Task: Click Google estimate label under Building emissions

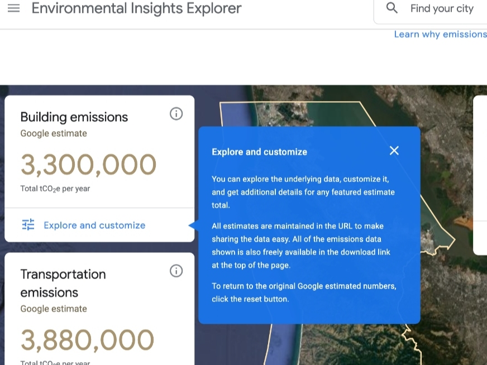Action: [x=54, y=133]
